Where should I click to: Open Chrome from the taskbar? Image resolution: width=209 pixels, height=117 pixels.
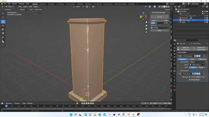click(x=124, y=114)
